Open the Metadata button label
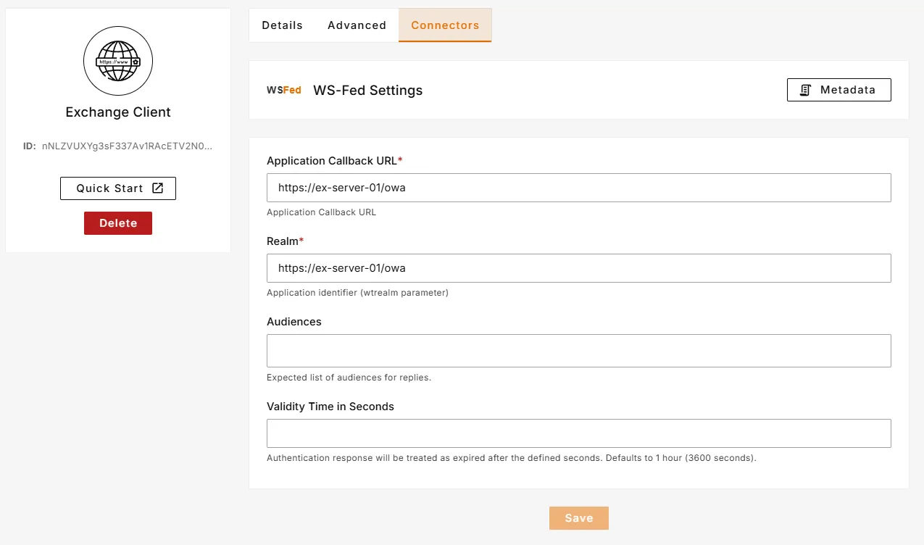924x545 pixels. (x=847, y=90)
